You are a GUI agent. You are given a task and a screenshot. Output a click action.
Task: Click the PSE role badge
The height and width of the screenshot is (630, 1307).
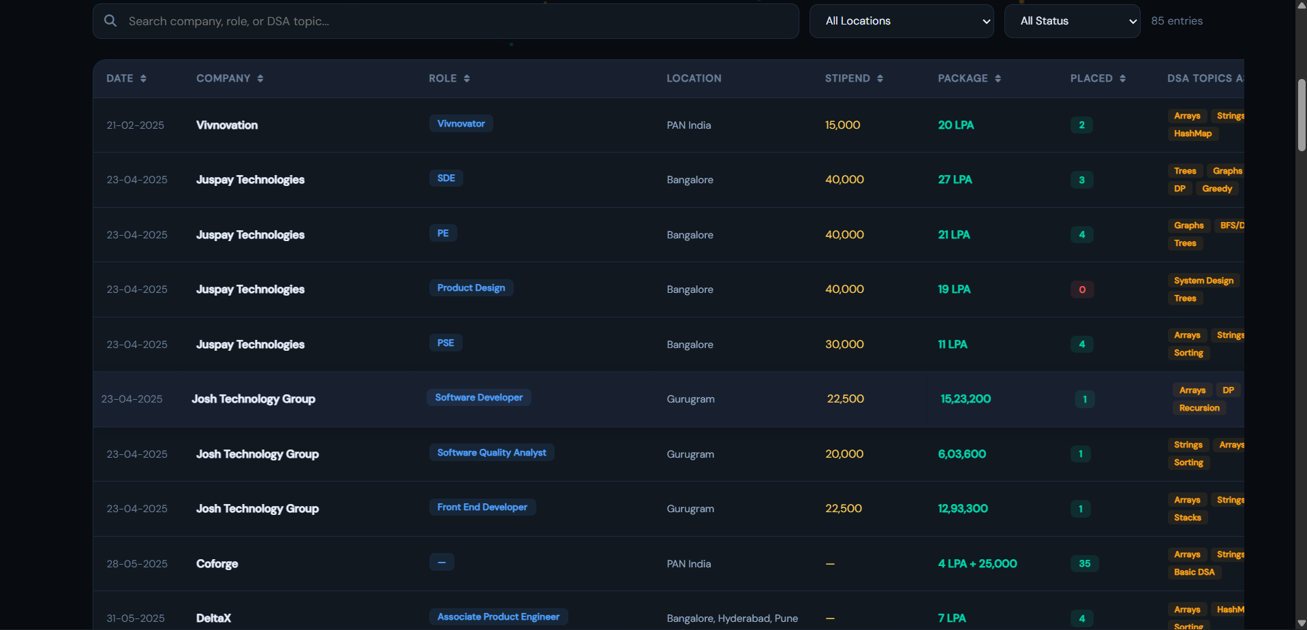(x=446, y=343)
